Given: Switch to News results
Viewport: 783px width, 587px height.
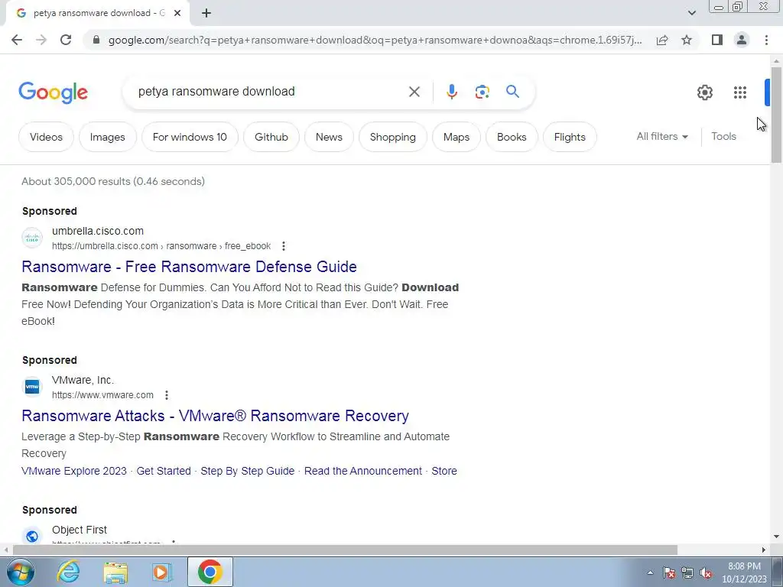Looking at the screenshot, I should point(329,138).
